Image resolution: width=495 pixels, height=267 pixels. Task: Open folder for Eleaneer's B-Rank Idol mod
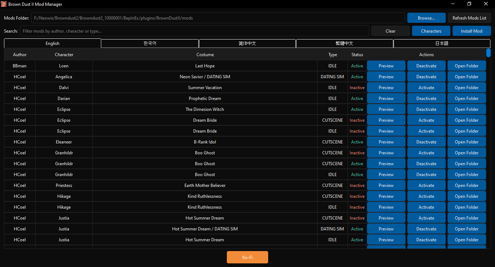466,142
